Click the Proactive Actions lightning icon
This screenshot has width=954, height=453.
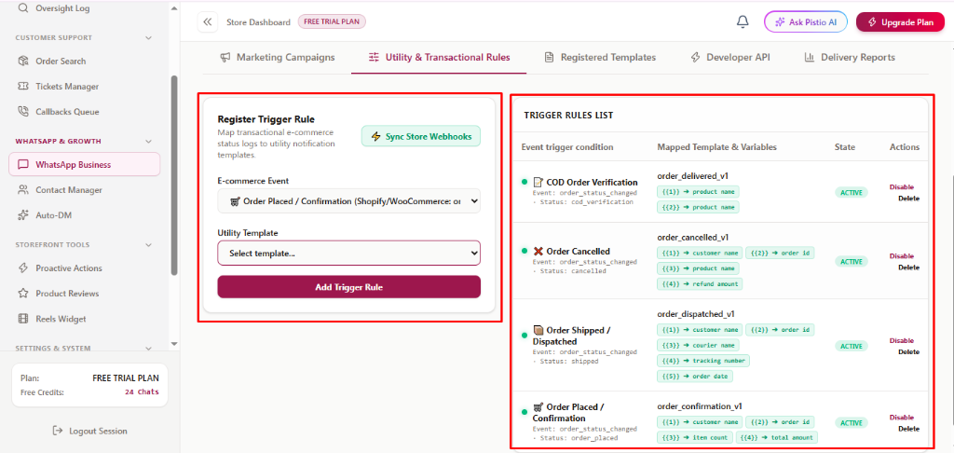(x=23, y=268)
